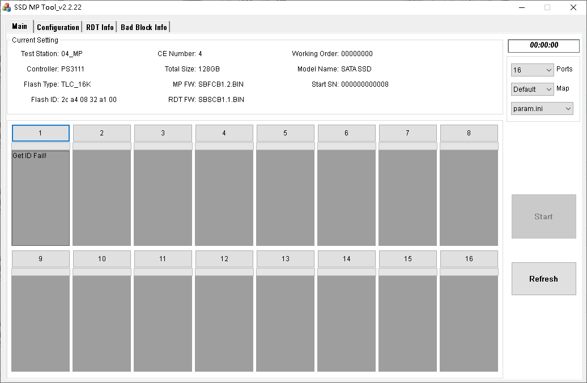Go to the Bad Block Info tab
The width and height of the screenshot is (587, 383).
click(x=144, y=27)
